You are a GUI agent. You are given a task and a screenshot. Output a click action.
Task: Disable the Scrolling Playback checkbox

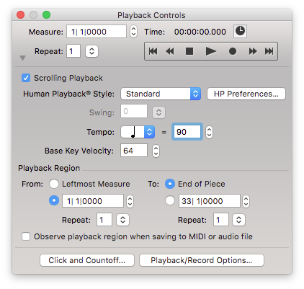pos(26,78)
